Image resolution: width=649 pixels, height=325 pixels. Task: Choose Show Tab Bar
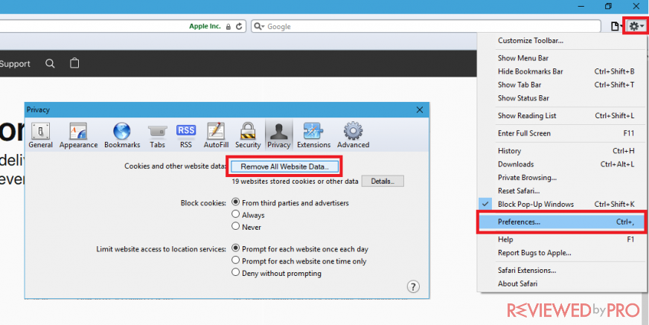pos(562,84)
